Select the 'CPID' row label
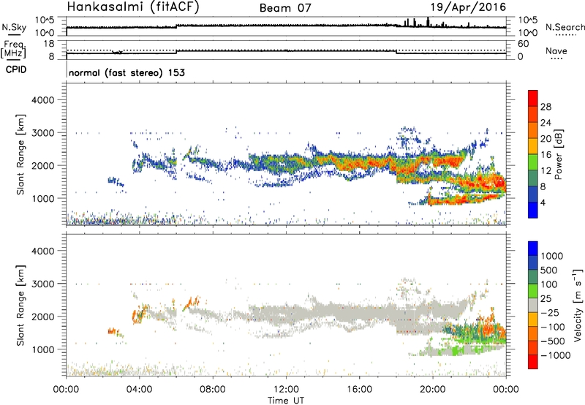The width and height of the screenshot is (585, 405). [x=16, y=69]
